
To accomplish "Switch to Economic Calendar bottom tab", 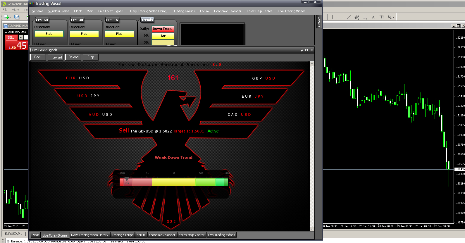I will point(162,235).
